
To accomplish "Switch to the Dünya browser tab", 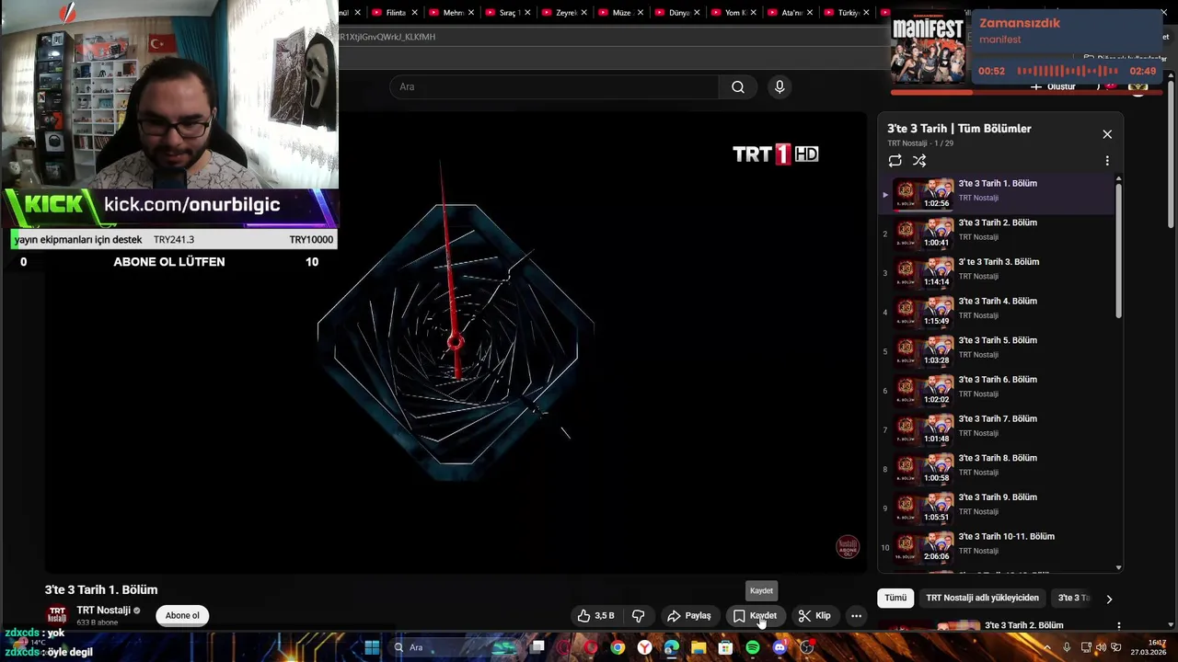I will click(679, 13).
